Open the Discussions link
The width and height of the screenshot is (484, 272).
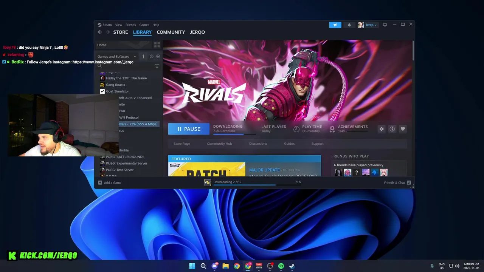pos(258,144)
